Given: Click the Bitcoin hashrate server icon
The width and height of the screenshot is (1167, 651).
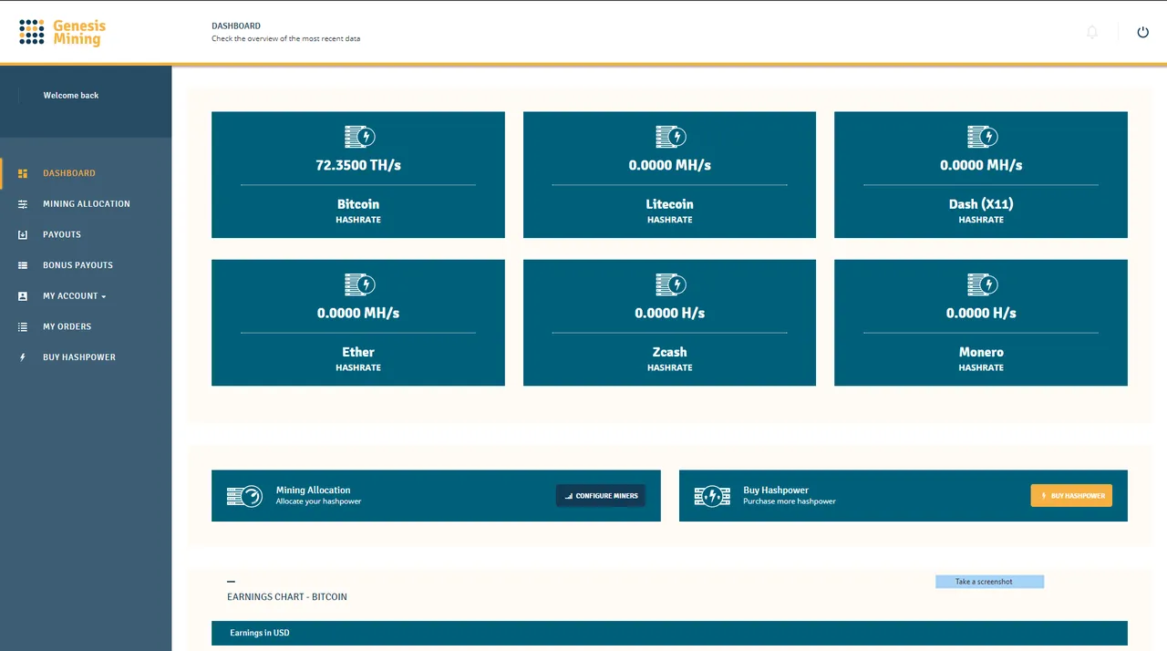Looking at the screenshot, I should [359, 137].
